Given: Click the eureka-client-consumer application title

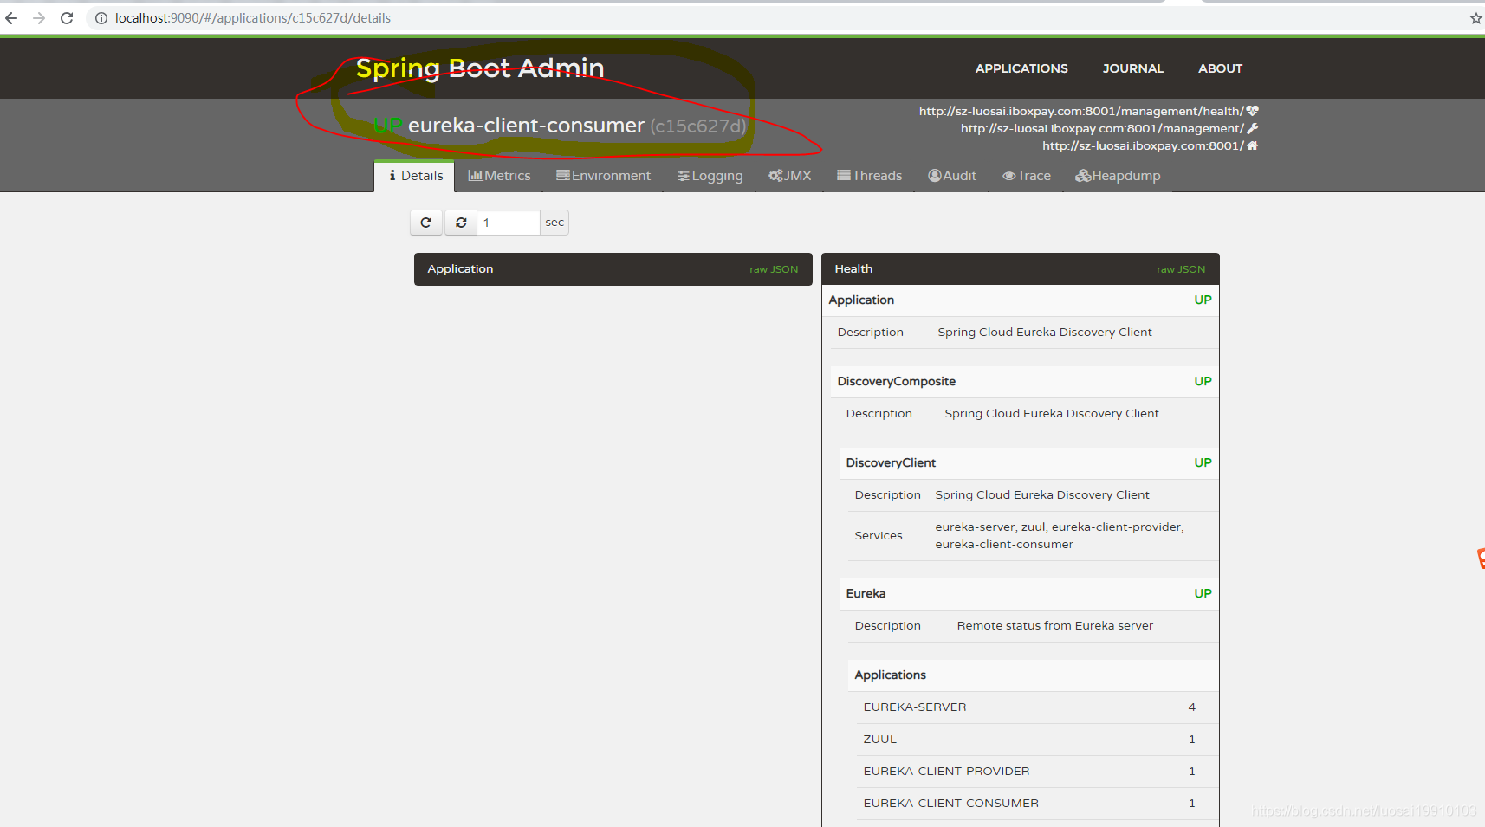Looking at the screenshot, I should point(526,126).
